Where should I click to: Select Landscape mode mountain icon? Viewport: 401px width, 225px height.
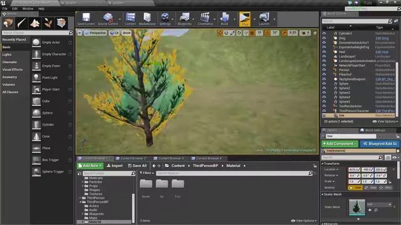[x=35, y=23]
